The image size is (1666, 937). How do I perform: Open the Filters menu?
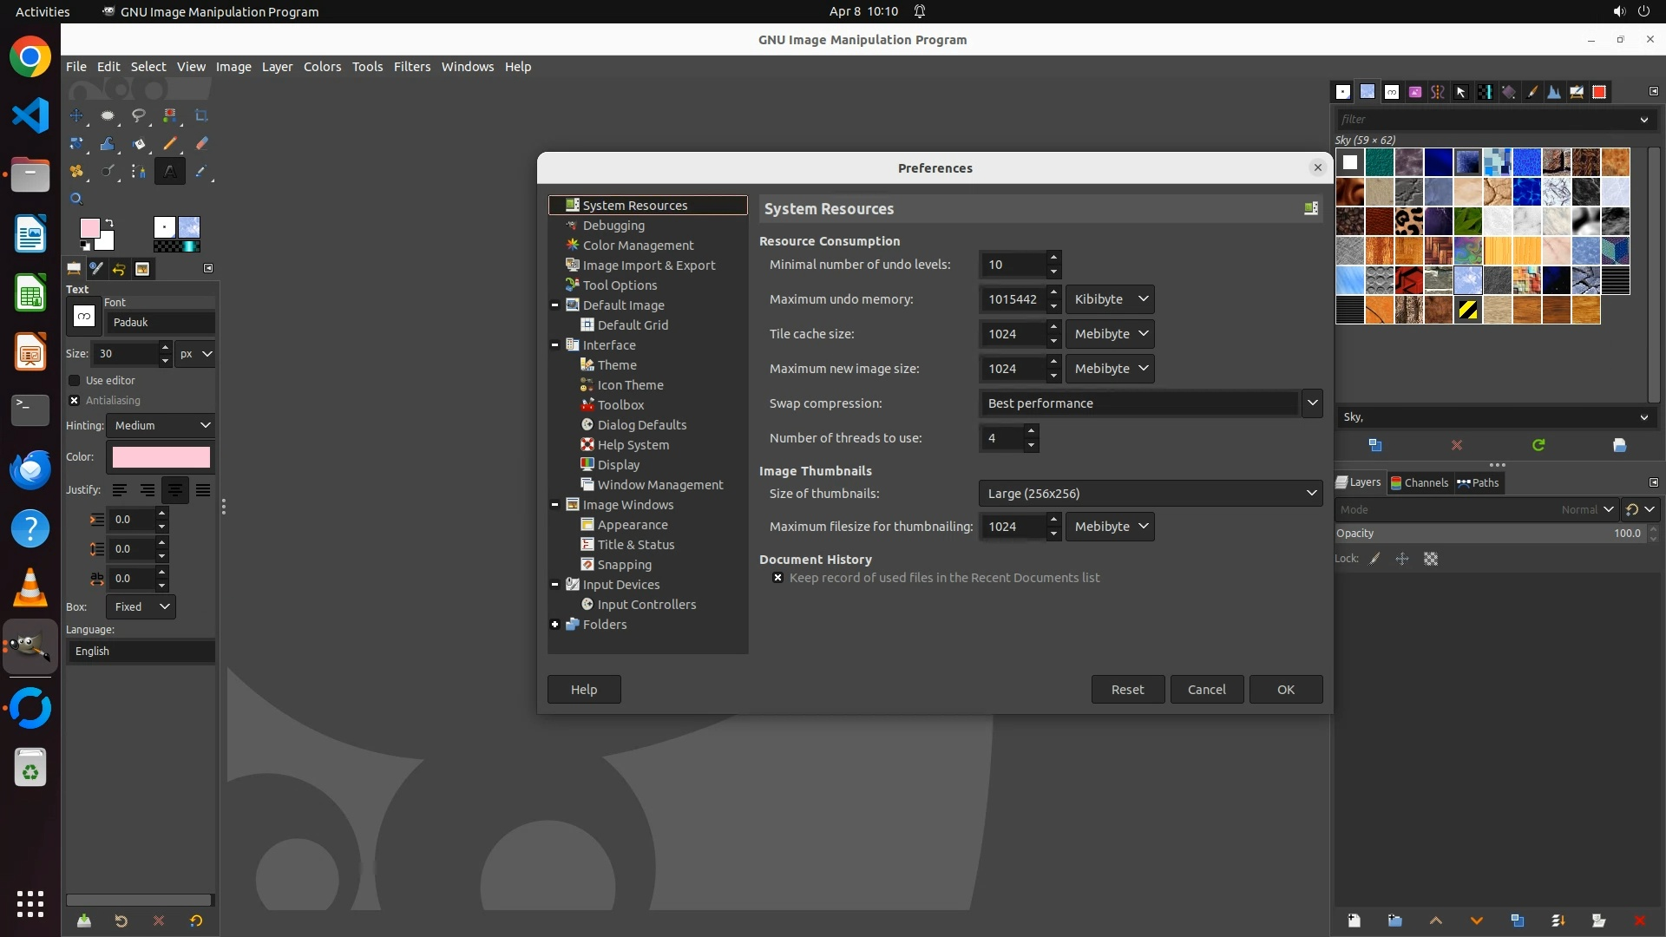coord(411,67)
